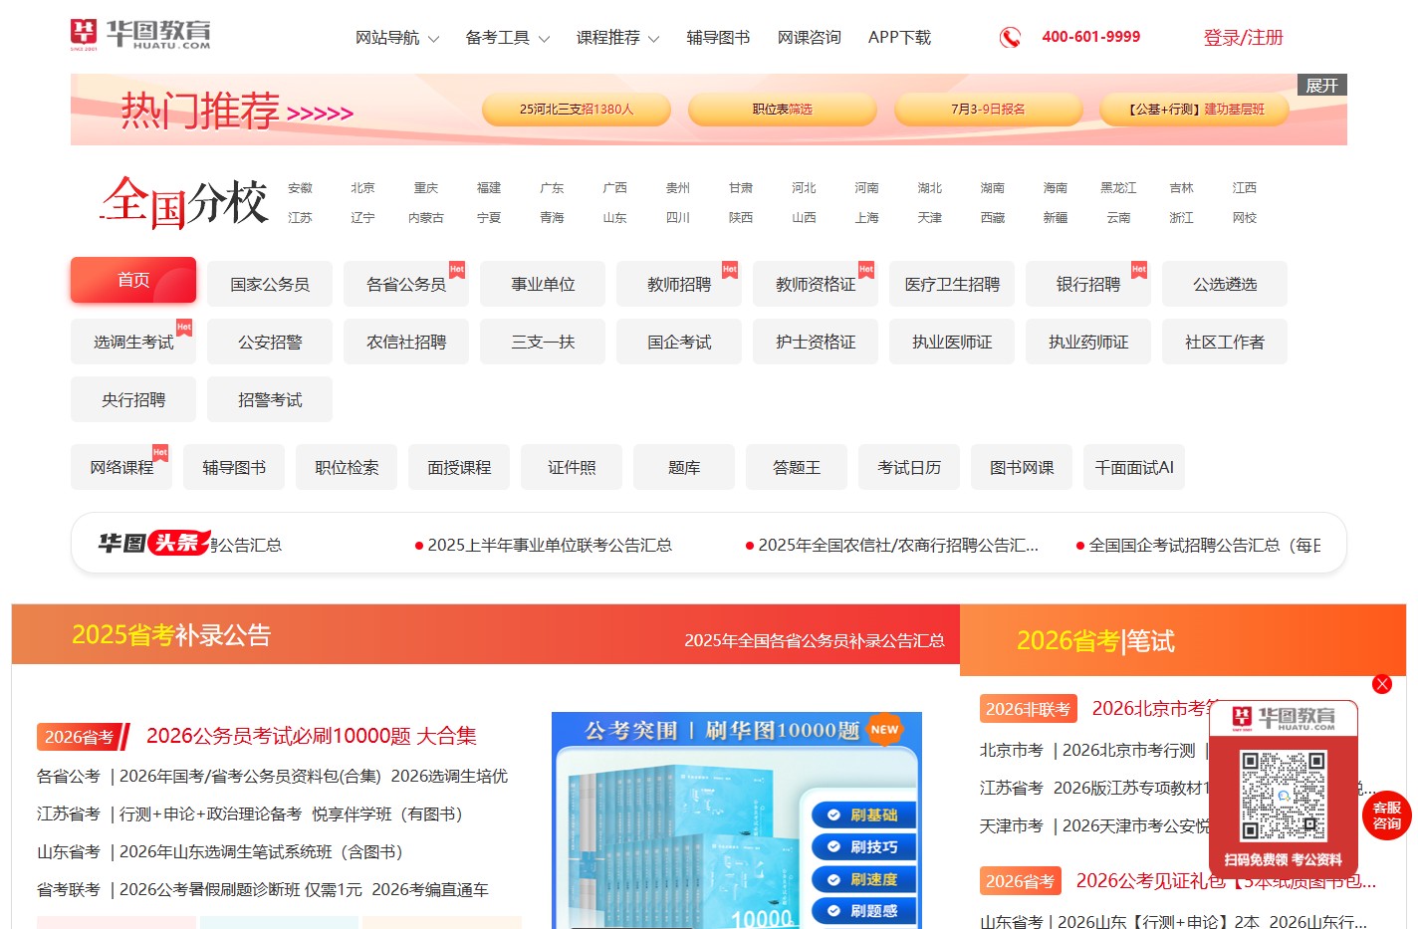Click the 职位检索 tool button
The image size is (1418, 929).
pyautogui.click(x=347, y=468)
